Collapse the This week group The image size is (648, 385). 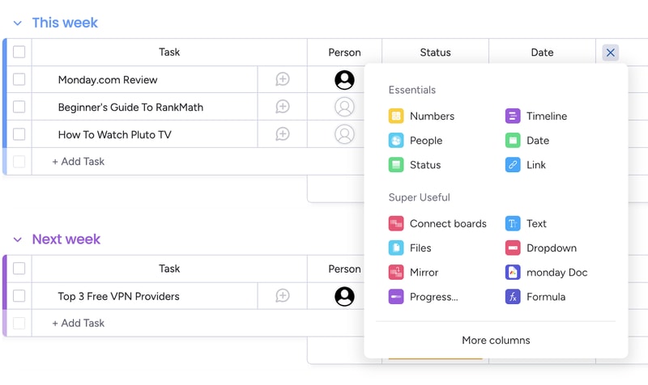(17, 23)
